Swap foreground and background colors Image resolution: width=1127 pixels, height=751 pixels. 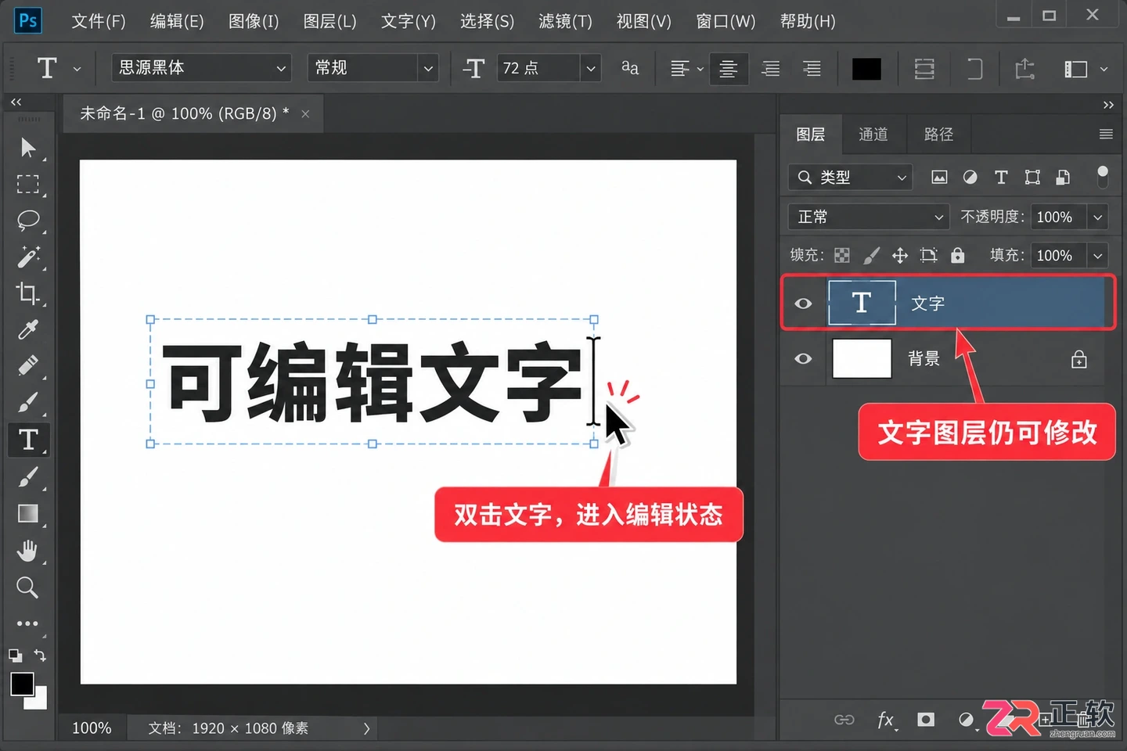pos(40,656)
